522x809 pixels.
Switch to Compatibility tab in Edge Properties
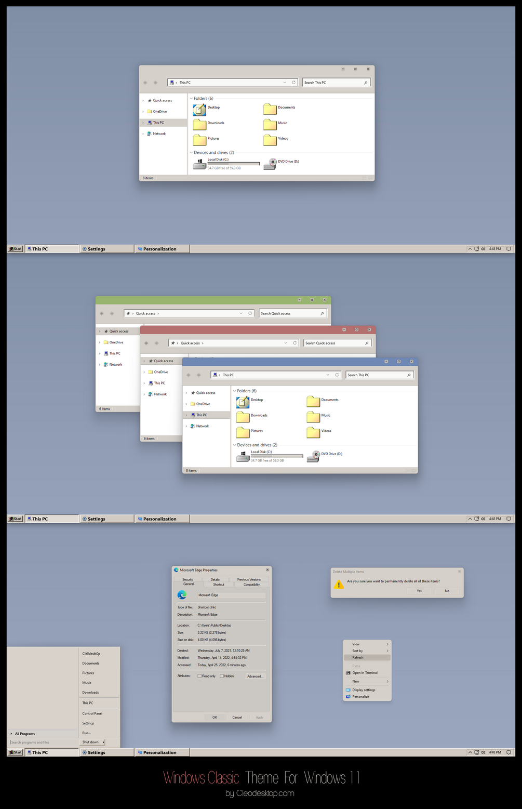(251, 585)
